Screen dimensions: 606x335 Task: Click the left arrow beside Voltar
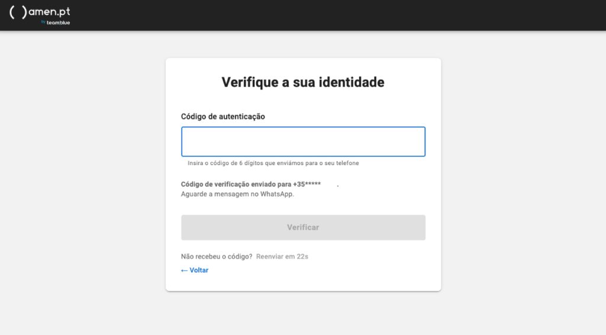pos(184,270)
